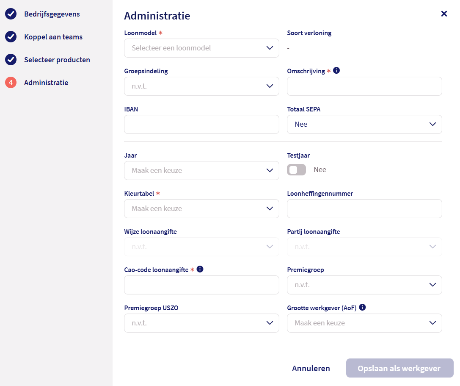The width and height of the screenshot is (460, 386).
Task: Click info icon next to Grootte werkgever (AoF)
Action: [362, 308]
